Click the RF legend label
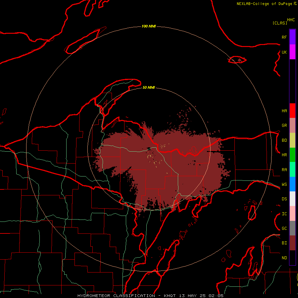 coord(284,37)
